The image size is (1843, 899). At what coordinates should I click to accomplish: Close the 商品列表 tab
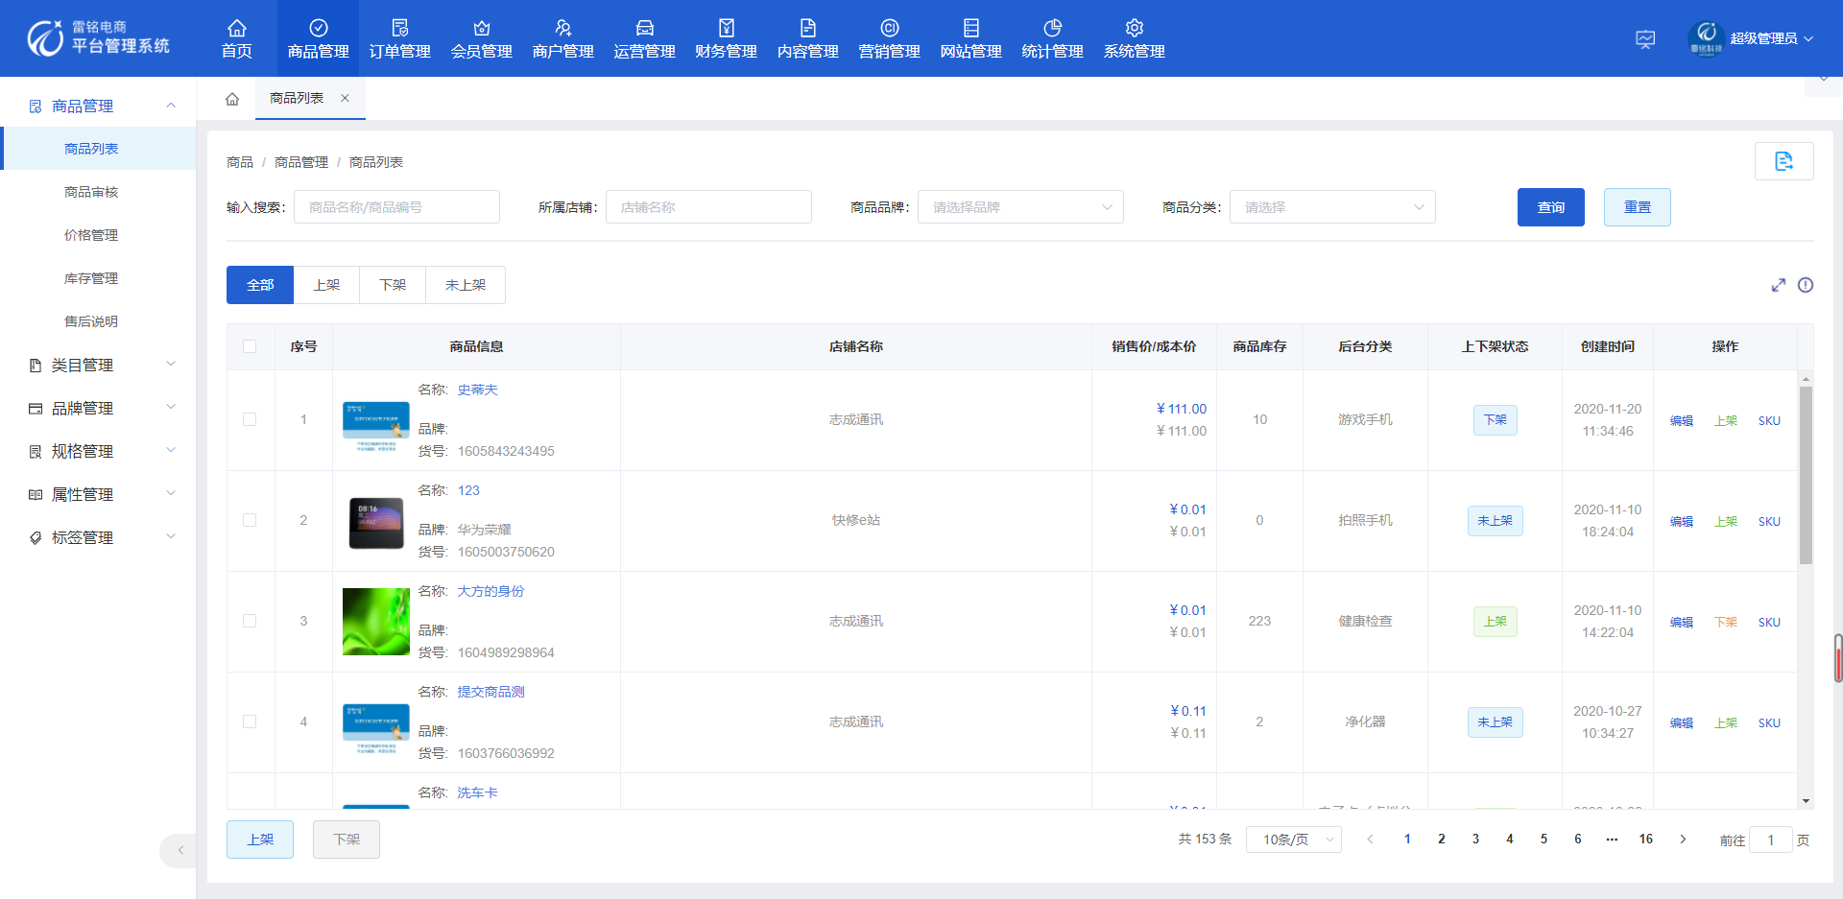pos(345,98)
